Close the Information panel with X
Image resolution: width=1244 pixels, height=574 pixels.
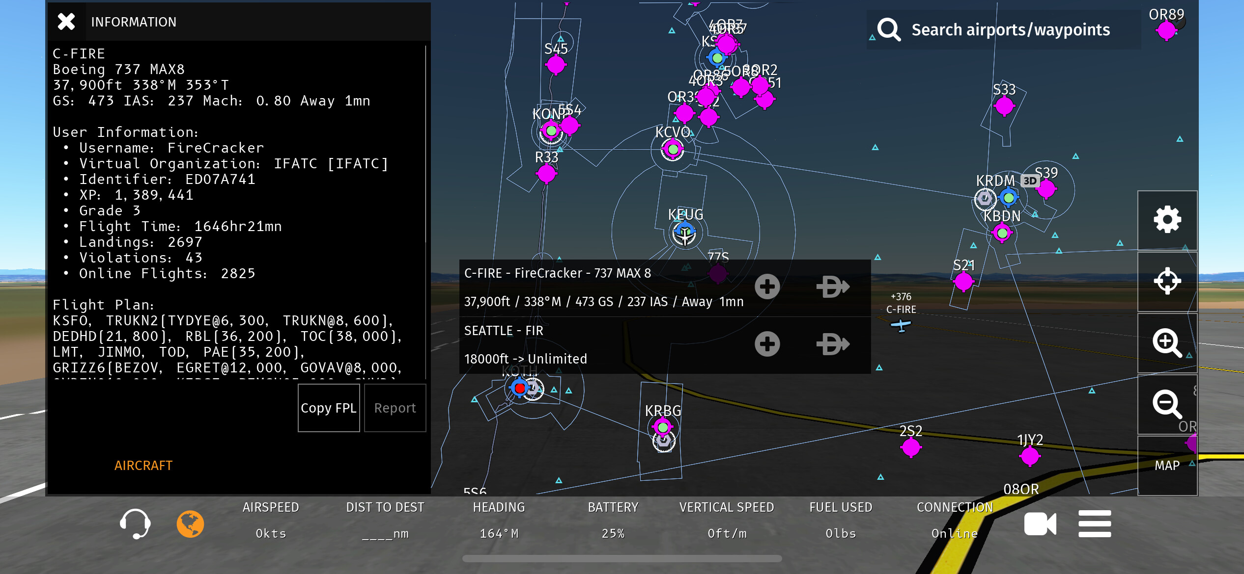(x=66, y=22)
